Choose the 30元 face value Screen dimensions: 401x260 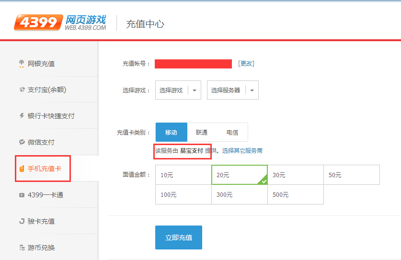[296, 175]
